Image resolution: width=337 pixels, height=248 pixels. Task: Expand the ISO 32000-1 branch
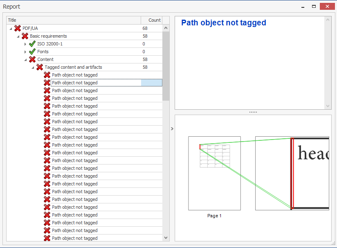pyautogui.click(x=25, y=44)
